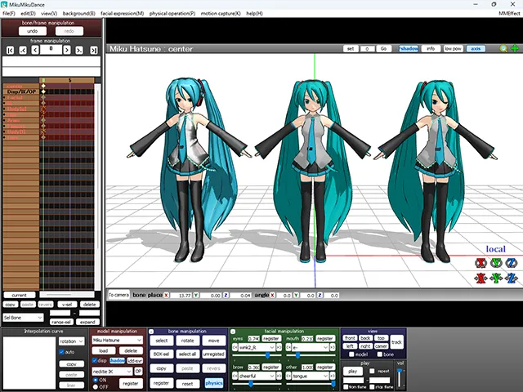The width and height of the screenshot is (523, 392).
Task: Open the edit(D) menu
Action: [28, 13]
